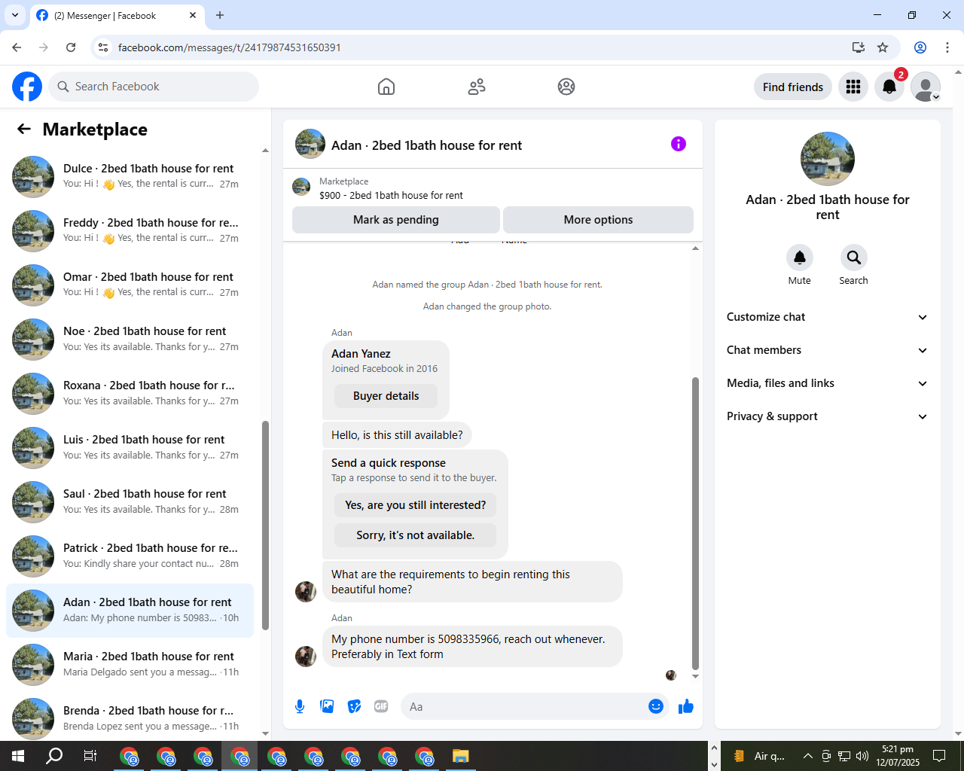Search in conversation using magnifier icon
Image resolution: width=964 pixels, height=771 pixels.
pos(854,258)
